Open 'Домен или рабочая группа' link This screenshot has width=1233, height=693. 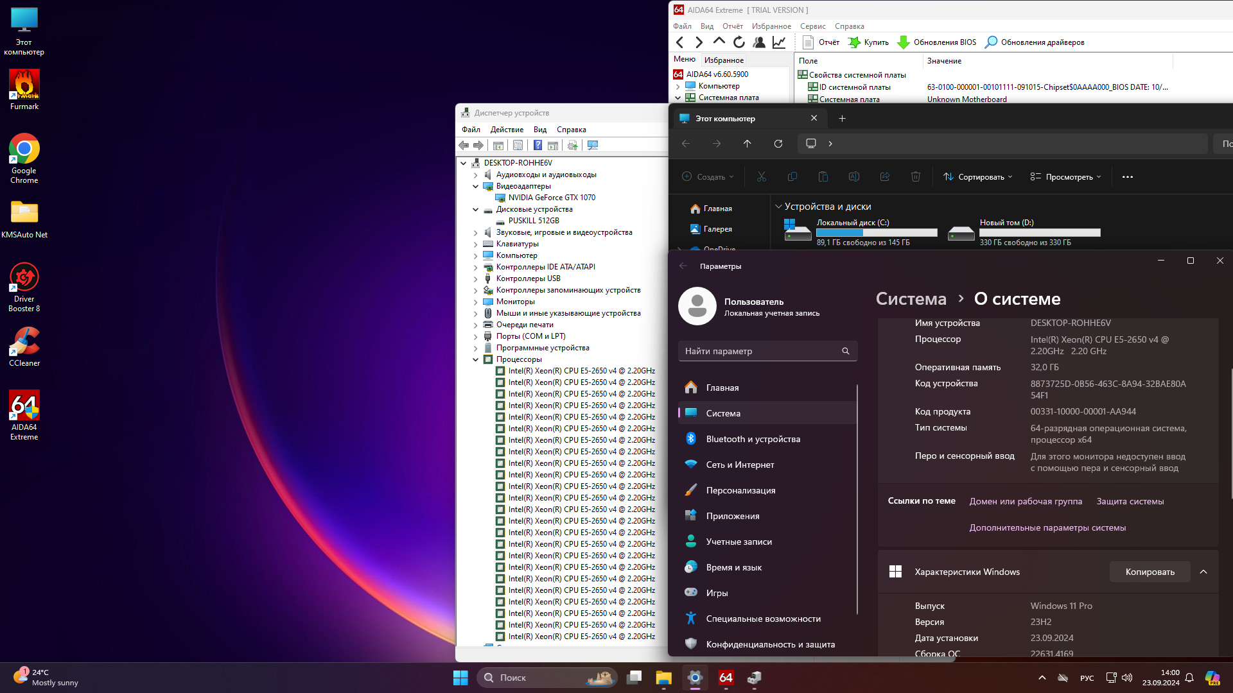tap(1026, 501)
